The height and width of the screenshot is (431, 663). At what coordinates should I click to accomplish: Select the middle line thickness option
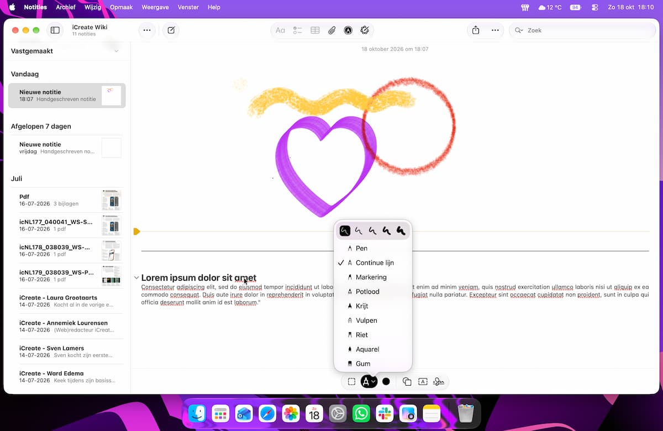coord(373,231)
